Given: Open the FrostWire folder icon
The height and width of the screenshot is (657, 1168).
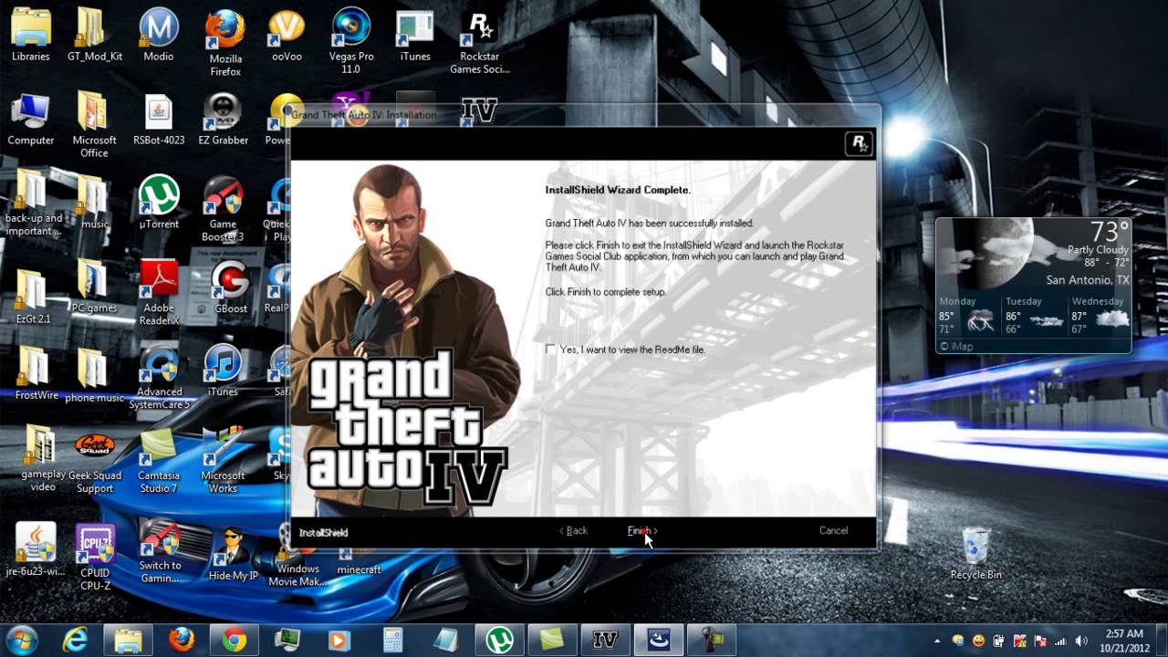Looking at the screenshot, I should pos(36,374).
